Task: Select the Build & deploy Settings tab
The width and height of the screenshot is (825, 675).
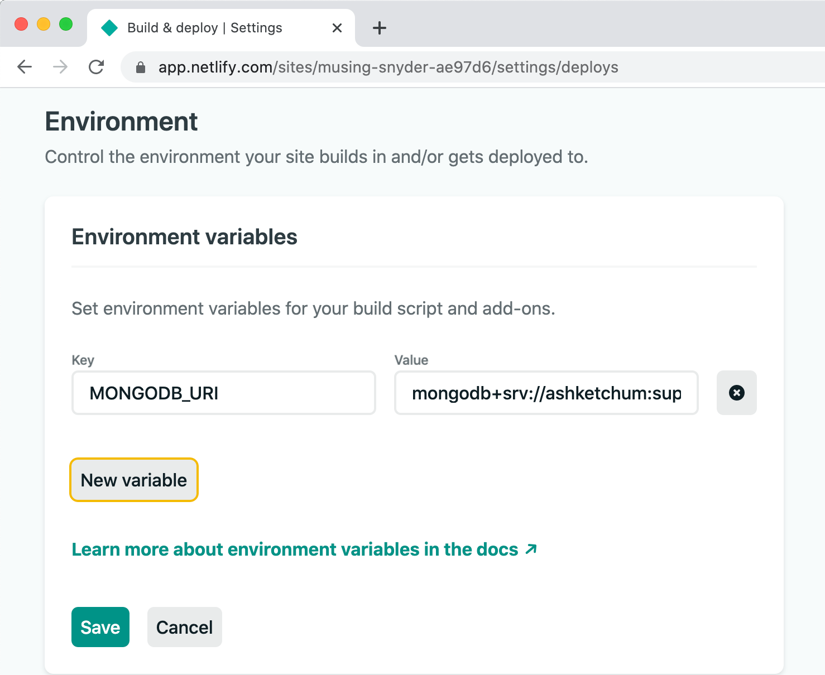Action: 204,27
